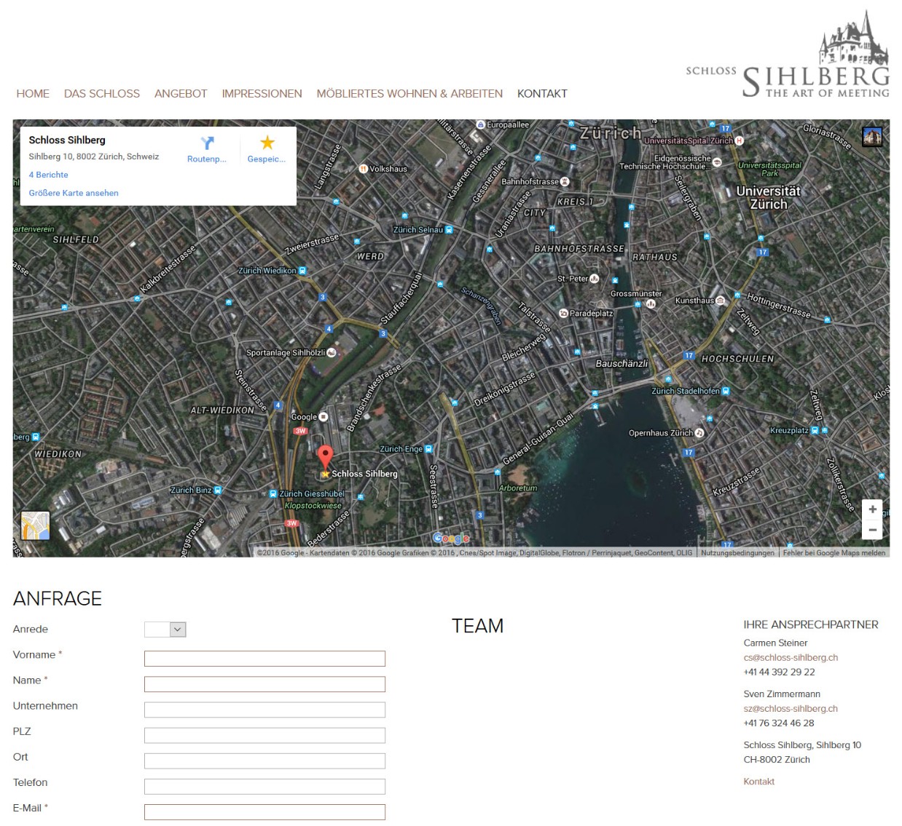
Task: Click the Street View photo thumbnail on map
Action: point(872,136)
